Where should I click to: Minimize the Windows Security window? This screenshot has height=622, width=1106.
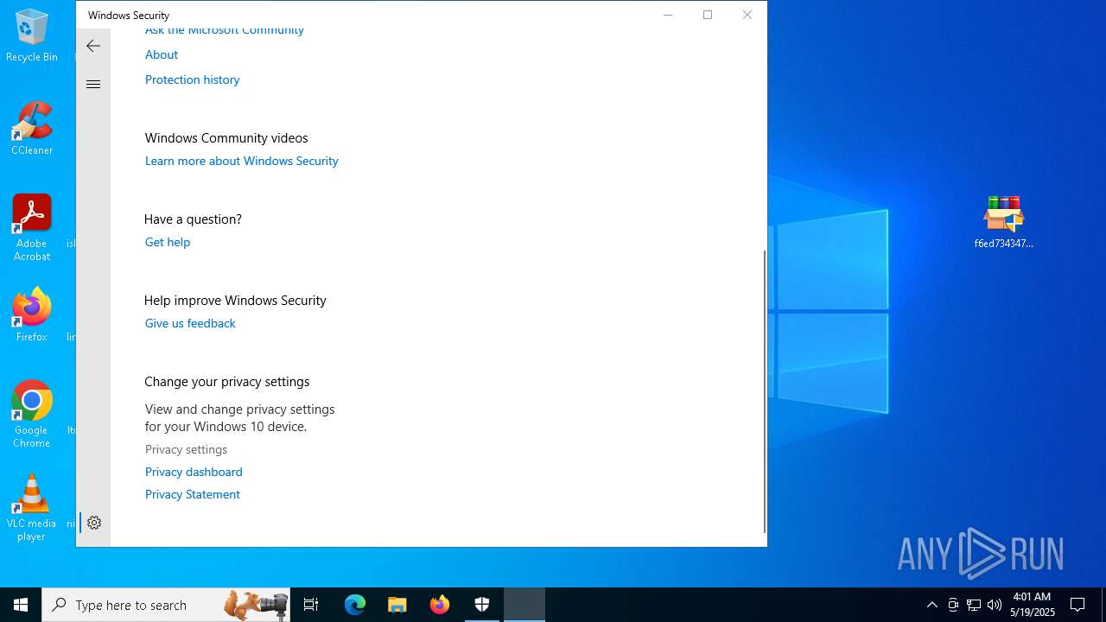tap(668, 15)
